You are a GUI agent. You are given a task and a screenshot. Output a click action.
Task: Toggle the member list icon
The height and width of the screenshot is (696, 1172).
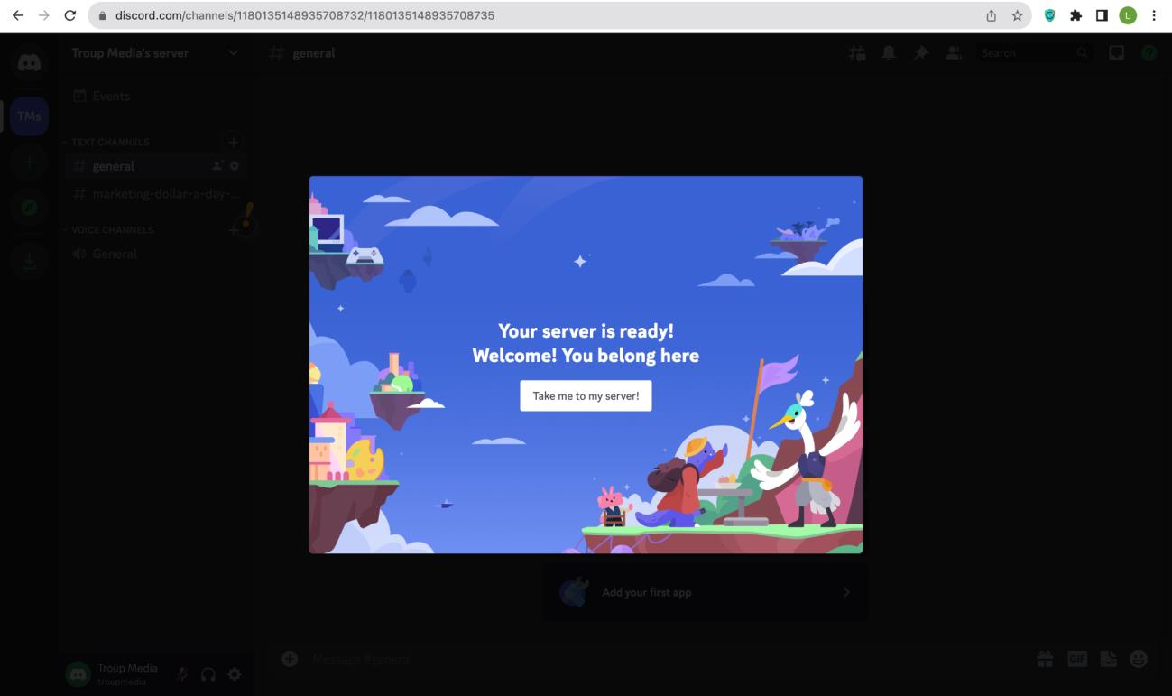[953, 53]
